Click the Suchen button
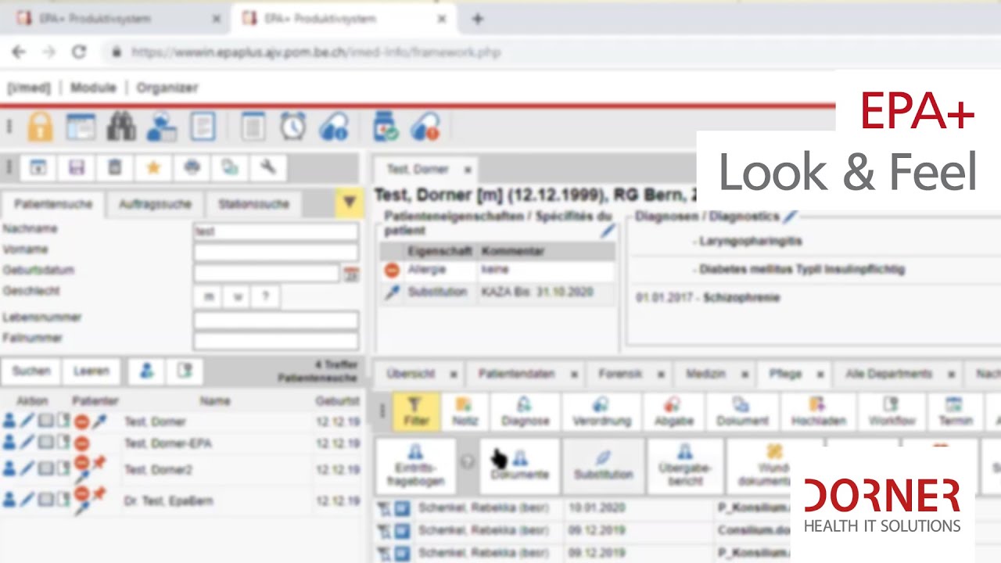 pyautogui.click(x=31, y=371)
